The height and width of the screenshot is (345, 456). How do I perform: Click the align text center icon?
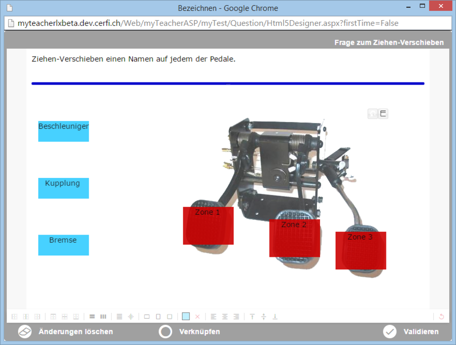225,316
